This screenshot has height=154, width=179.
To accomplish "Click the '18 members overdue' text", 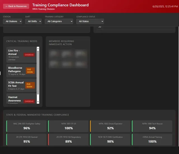I will click(14, 58).
